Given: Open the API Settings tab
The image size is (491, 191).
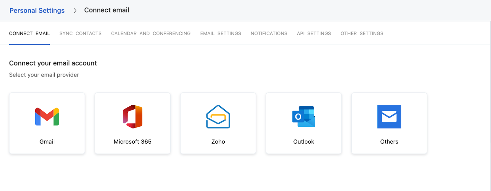Looking at the screenshot, I should pyautogui.click(x=314, y=33).
